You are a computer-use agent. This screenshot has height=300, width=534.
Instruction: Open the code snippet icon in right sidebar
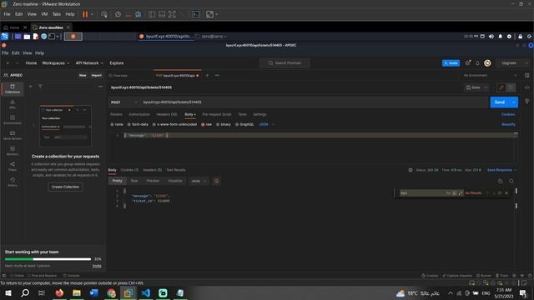click(526, 87)
